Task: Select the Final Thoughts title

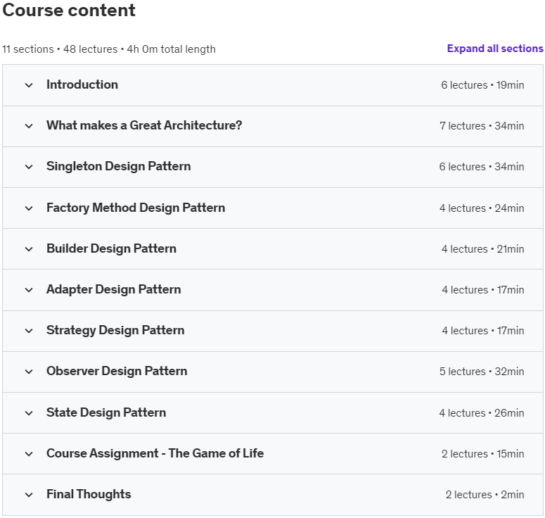Action: pyautogui.click(x=89, y=494)
